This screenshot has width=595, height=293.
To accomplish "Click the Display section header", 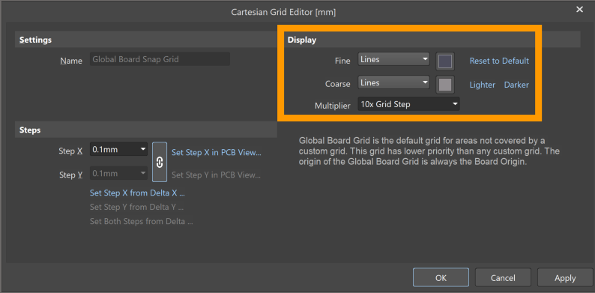I will pos(432,40).
